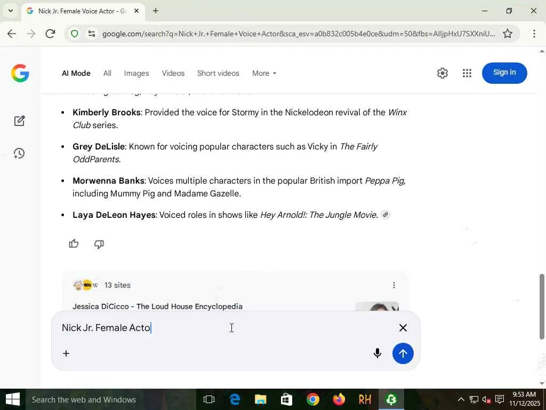The height and width of the screenshot is (410, 546).
Task: Bookmark this page with the star
Action: click(x=508, y=34)
